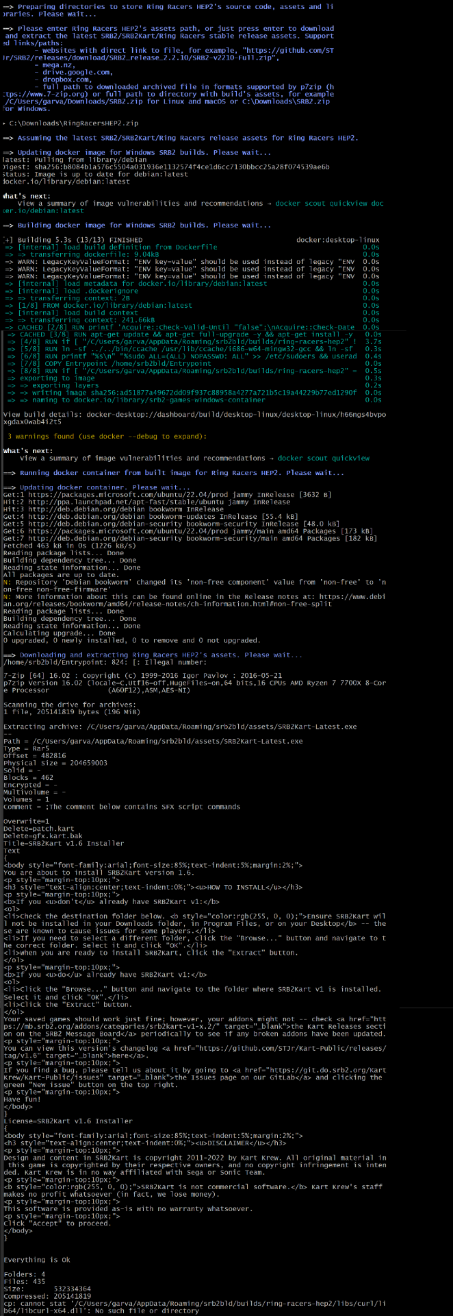Select "Calculating upgrade... Done" line
Screen dimensions: 453x1316
pyautogui.click(x=59, y=633)
